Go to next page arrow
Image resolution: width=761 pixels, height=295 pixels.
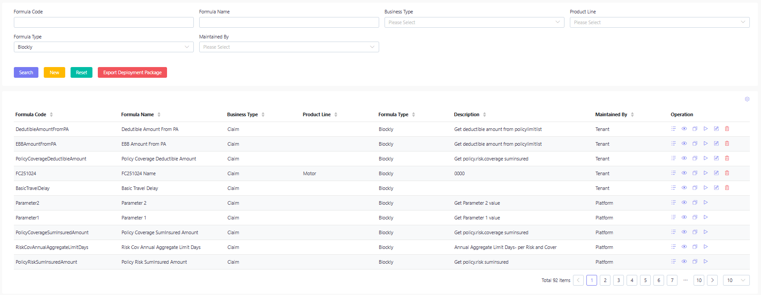pos(712,280)
